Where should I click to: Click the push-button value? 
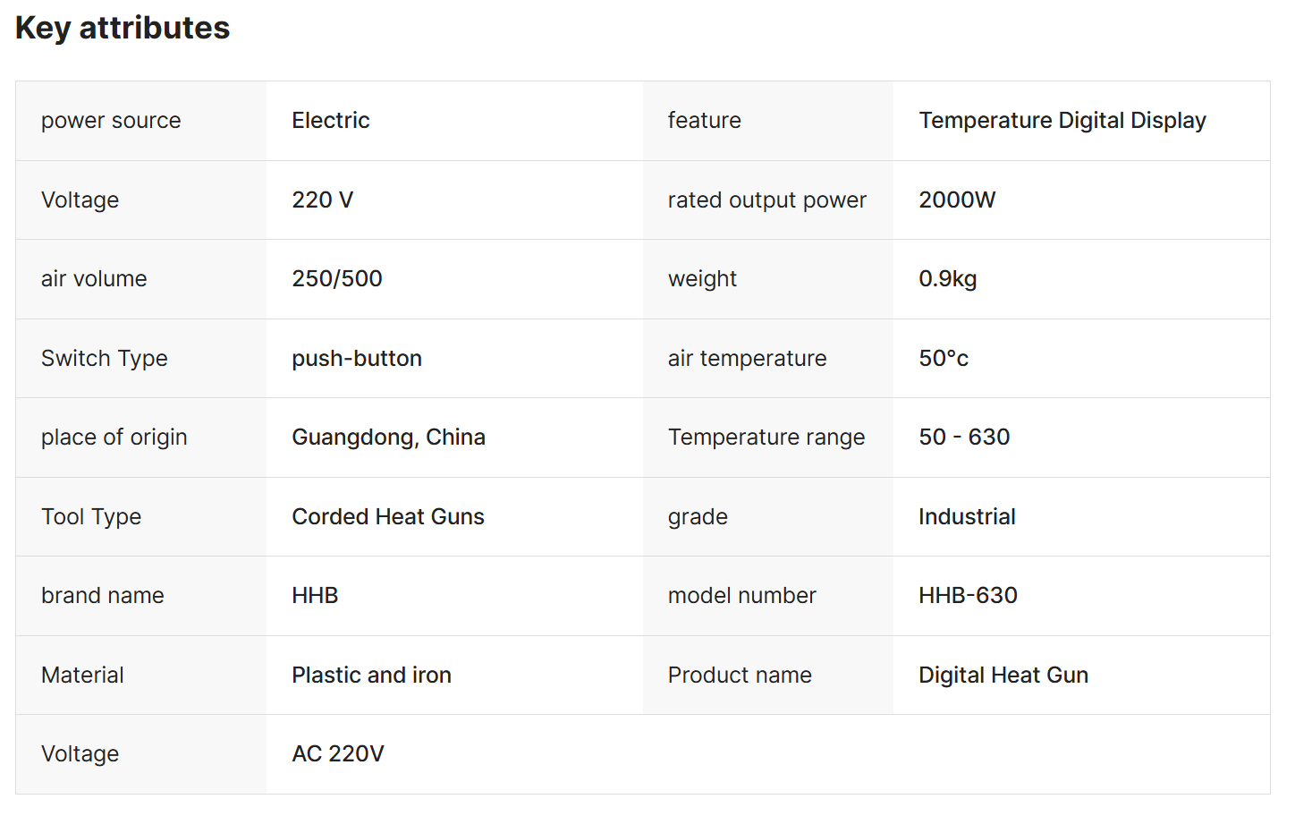pyautogui.click(x=357, y=358)
